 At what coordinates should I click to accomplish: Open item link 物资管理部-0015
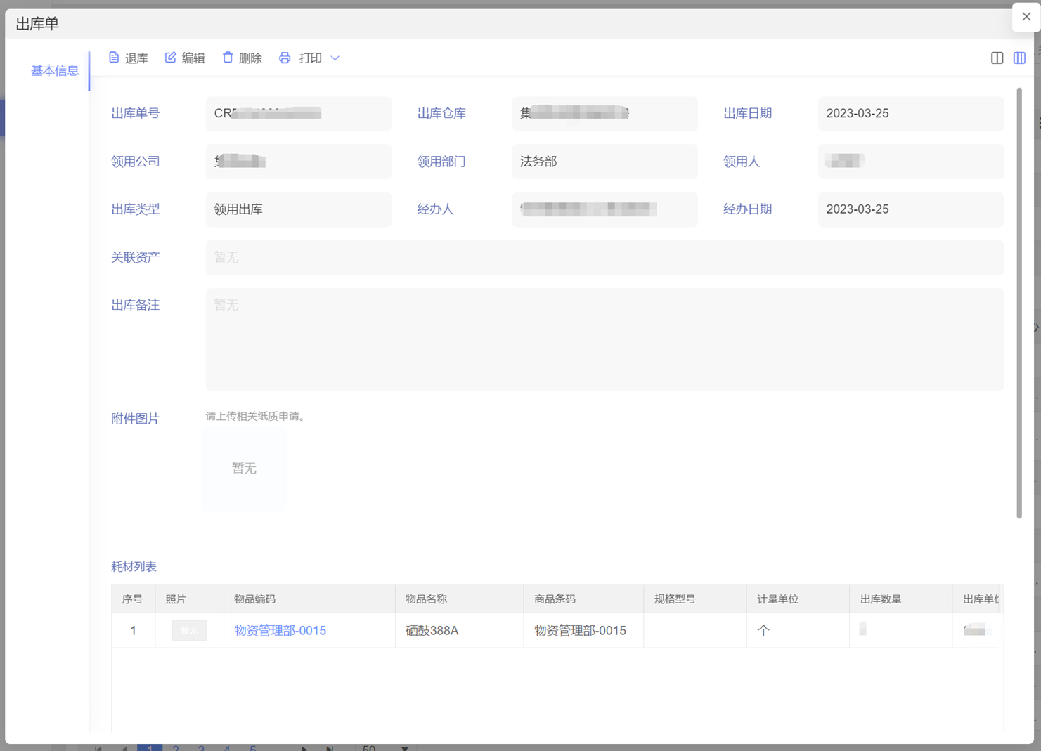tap(280, 631)
